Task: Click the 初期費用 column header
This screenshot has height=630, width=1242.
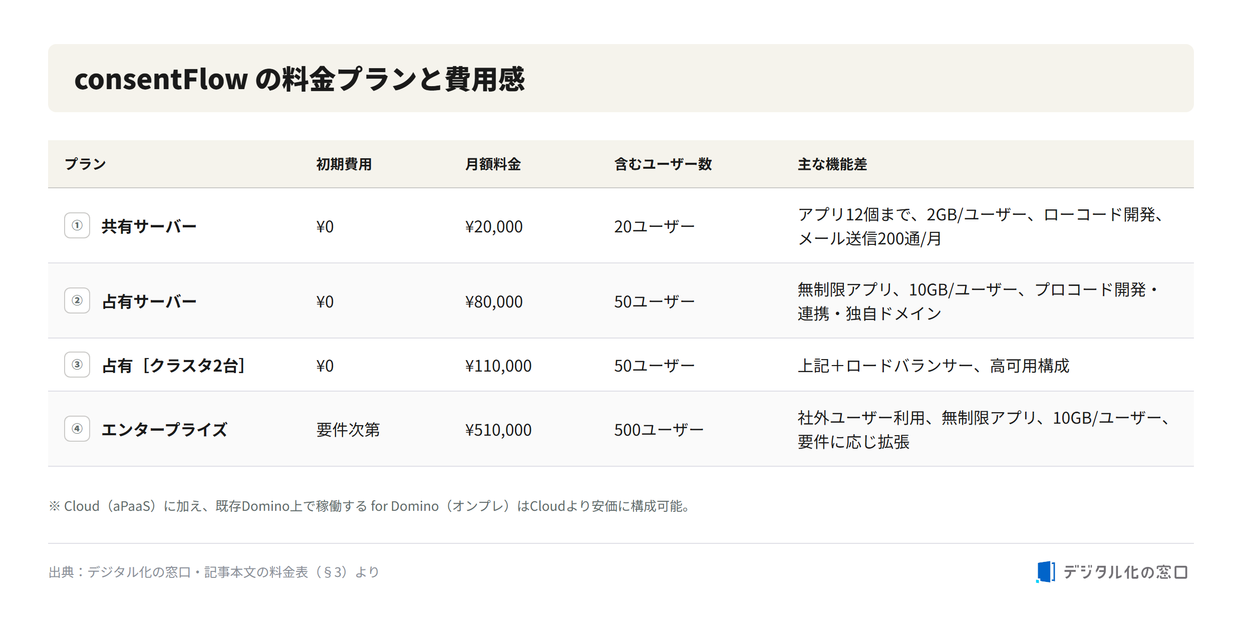Action: tap(344, 164)
